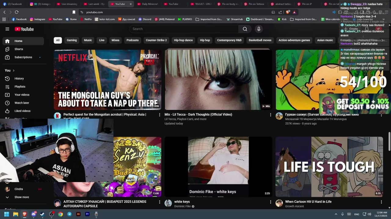Filter by Podcasts chip

pyautogui.click(x=133, y=40)
